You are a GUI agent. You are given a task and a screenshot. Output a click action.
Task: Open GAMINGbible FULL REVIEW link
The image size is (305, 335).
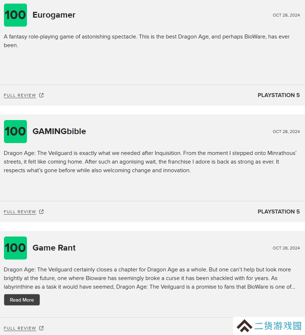click(x=20, y=212)
